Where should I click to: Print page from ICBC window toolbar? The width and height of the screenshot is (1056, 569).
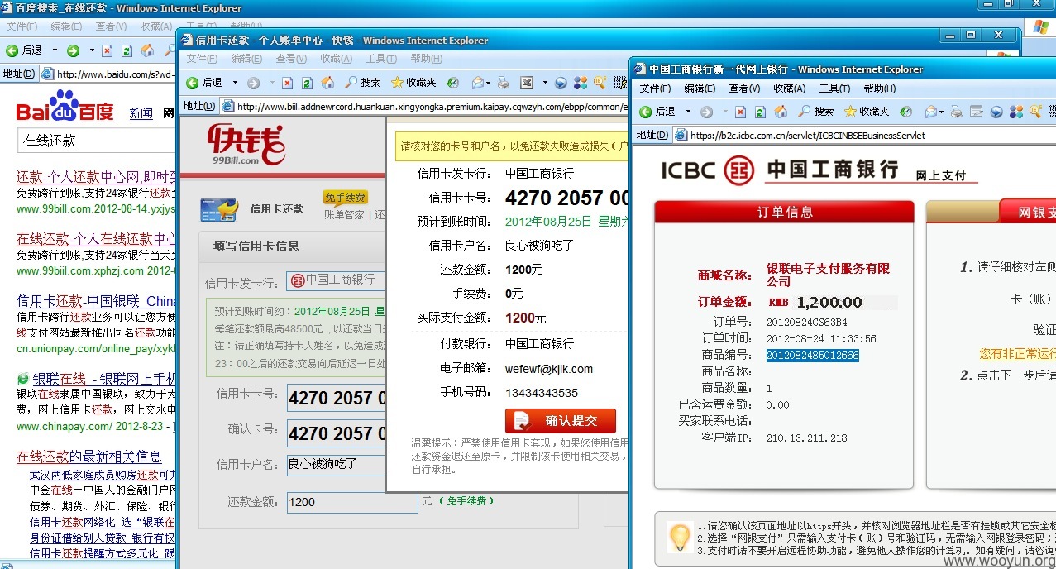pyautogui.click(x=956, y=112)
